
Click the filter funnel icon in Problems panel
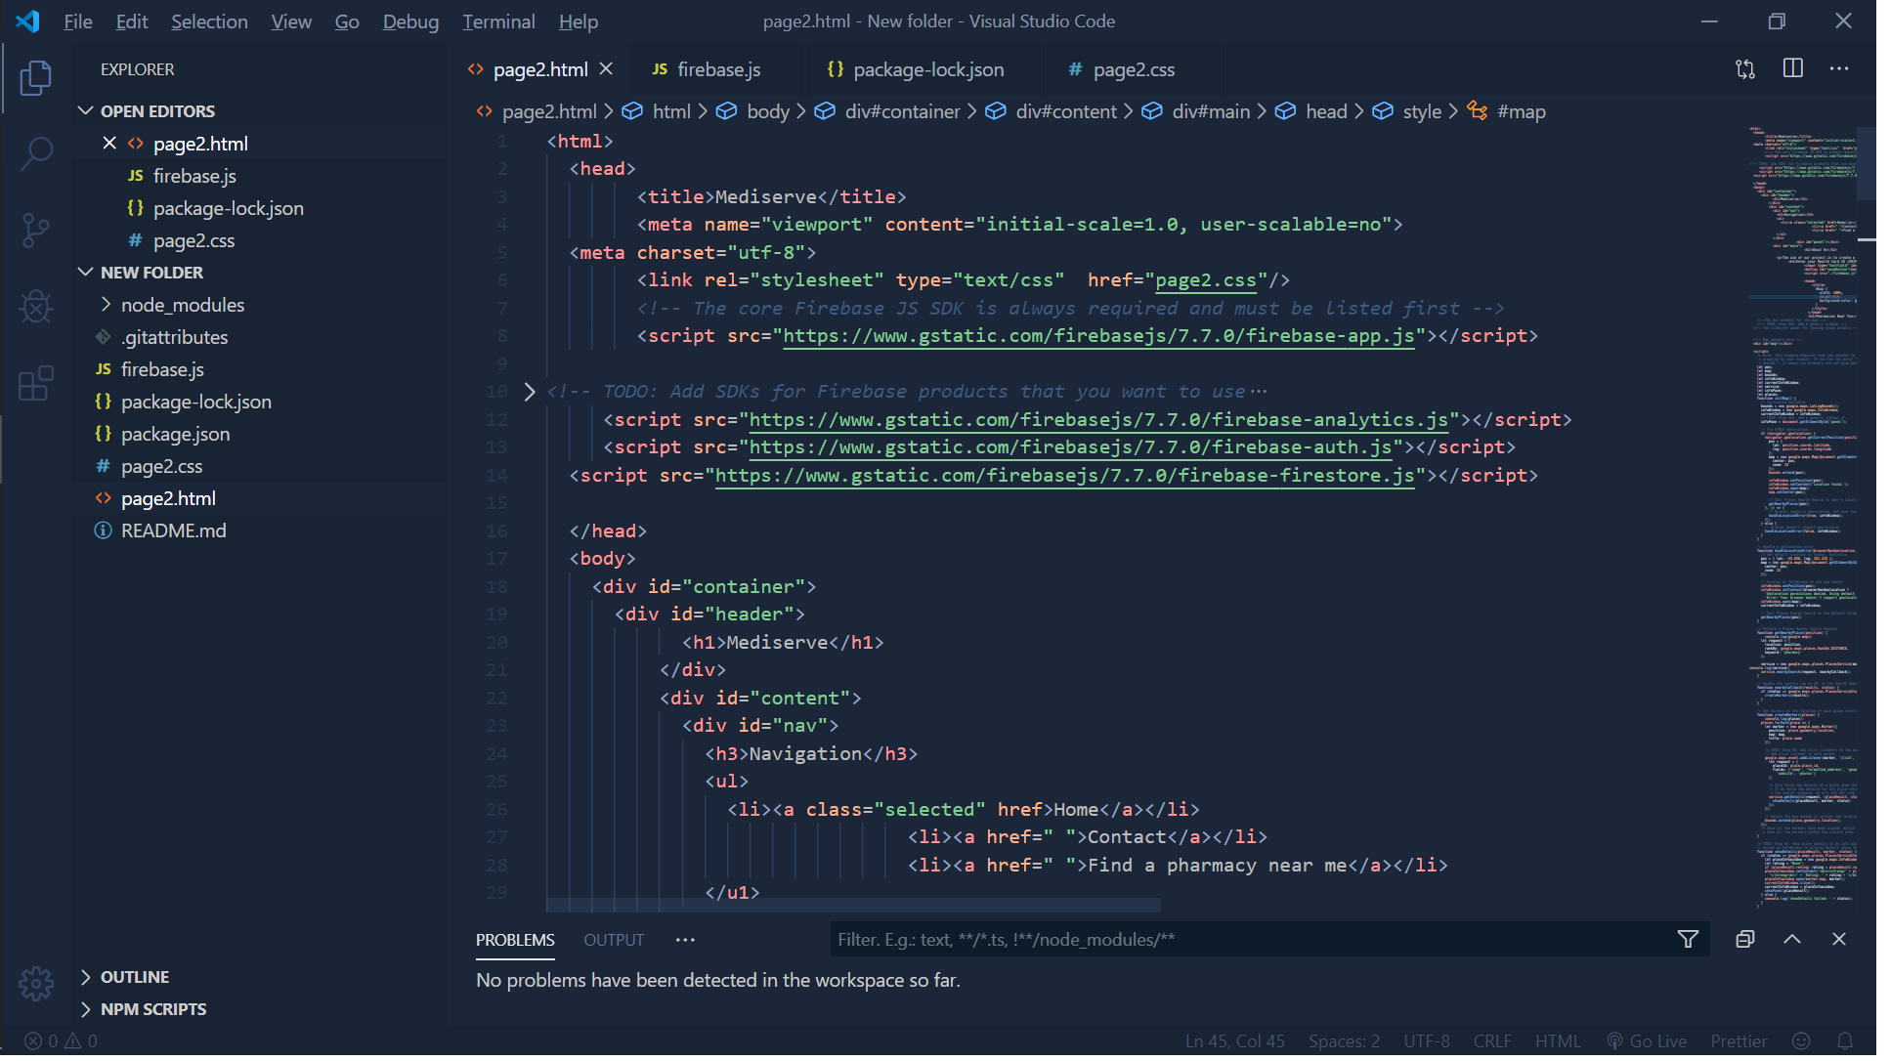coord(1688,940)
